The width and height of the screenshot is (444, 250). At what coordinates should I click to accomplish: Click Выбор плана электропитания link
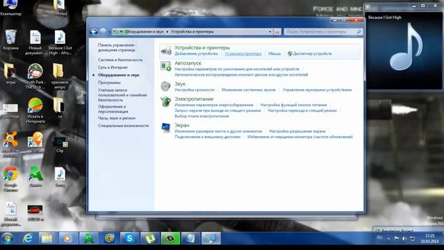[x=202, y=116]
